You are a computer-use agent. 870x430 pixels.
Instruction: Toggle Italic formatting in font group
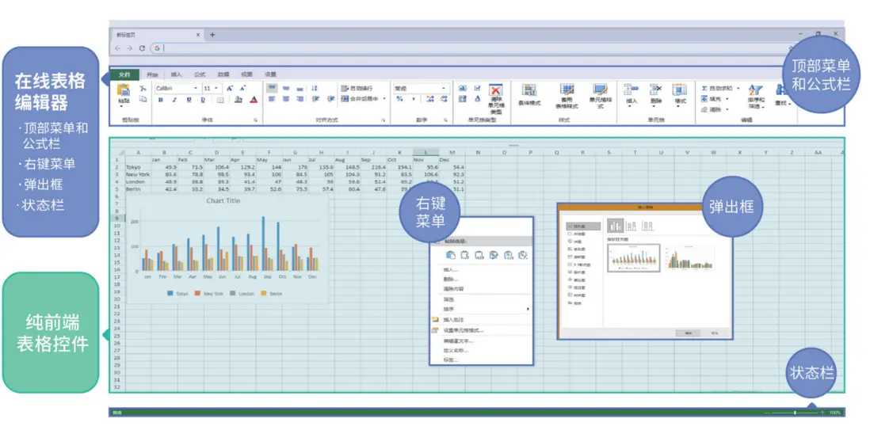tap(174, 100)
